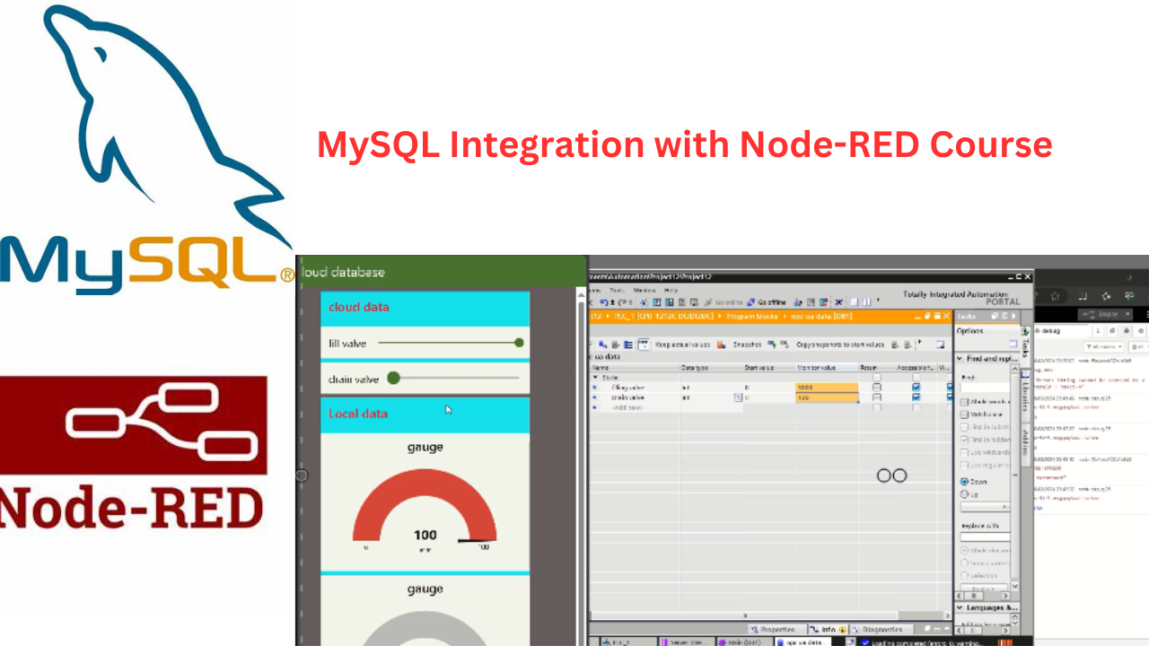Open the Properties tab
Viewport: 1149px width, 646px height.
click(772, 630)
